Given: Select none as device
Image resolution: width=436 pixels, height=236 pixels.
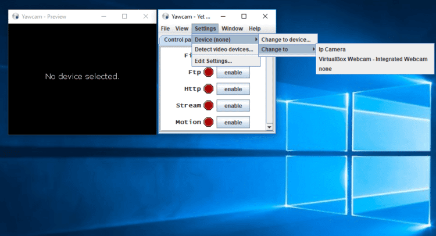Looking at the screenshot, I should pyautogui.click(x=375, y=69).
